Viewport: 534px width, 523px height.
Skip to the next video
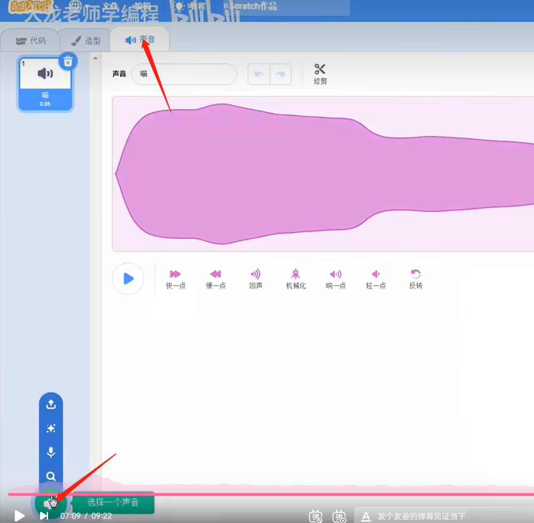pyautogui.click(x=44, y=516)
